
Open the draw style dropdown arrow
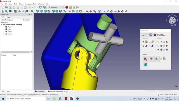[13, 11]
